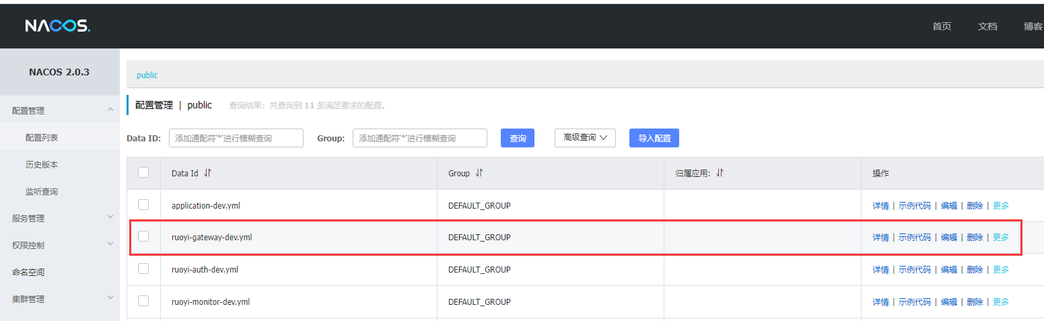View 详情 of application-dev.yml
The height and width of the screenshot is (321, 1044).
pos(880,206)
